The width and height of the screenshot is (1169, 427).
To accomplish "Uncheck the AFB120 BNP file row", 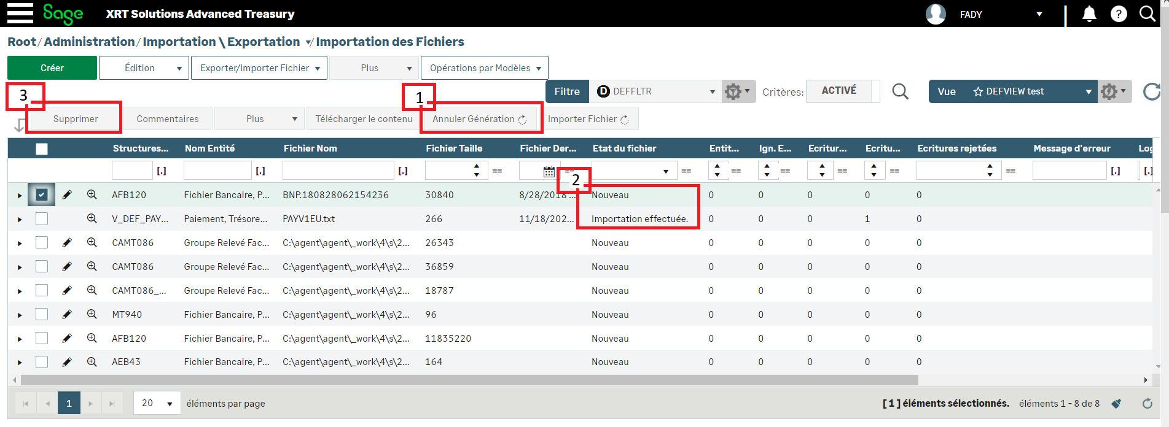I will click(x=41, y=194).
